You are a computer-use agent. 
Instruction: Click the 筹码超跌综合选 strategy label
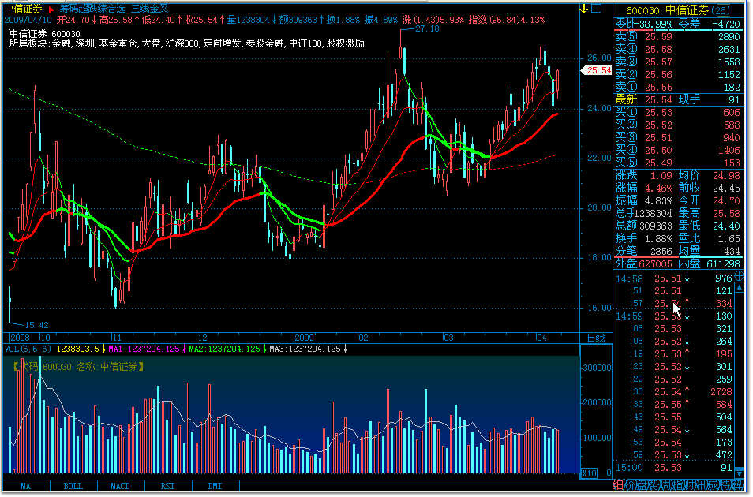(92, 9)
